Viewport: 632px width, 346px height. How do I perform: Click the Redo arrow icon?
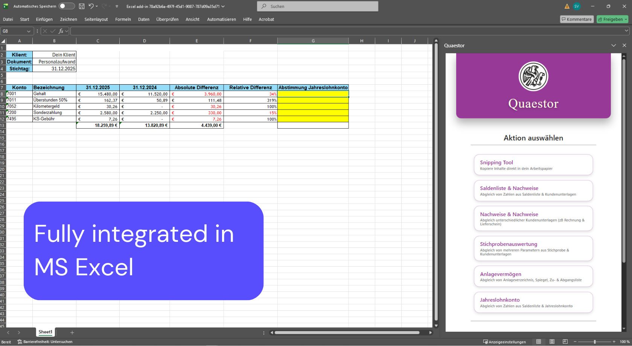coord(104,6)
